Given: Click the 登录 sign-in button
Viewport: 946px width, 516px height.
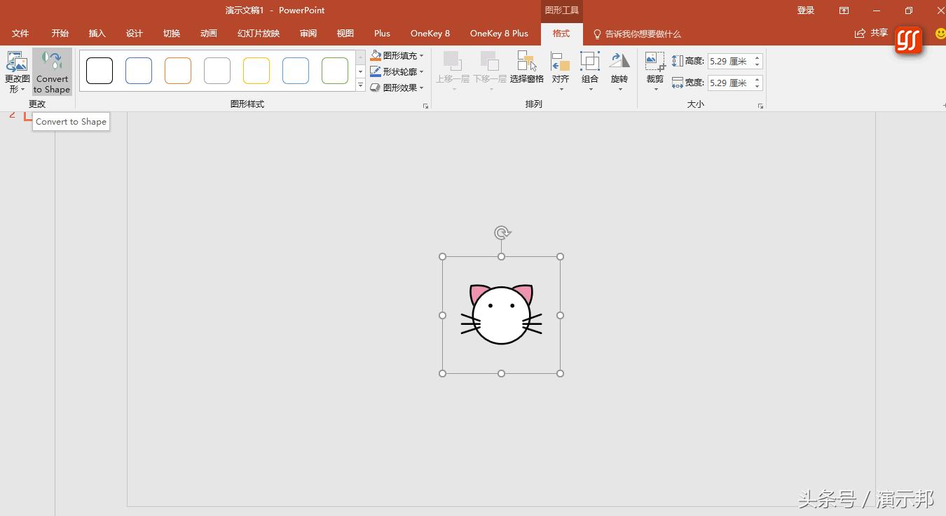Looking at the screenshot, I should [x=806, y=11].
